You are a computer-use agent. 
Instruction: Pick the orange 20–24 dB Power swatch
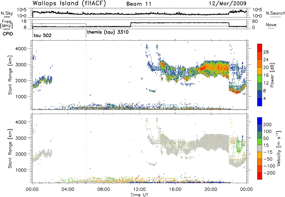point(260,63)
